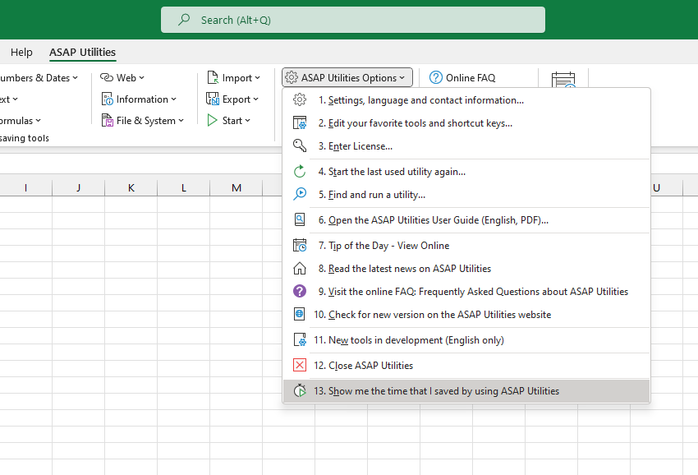Image resolution: width=698 pixels, height=475 pixels.
Task: Choose Show me the time that I saved
Action: tap(466, 391)
